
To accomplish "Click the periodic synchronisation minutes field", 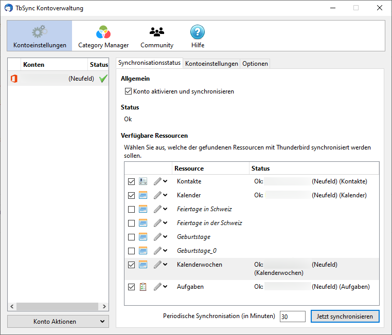I will [x=292, y=317].
